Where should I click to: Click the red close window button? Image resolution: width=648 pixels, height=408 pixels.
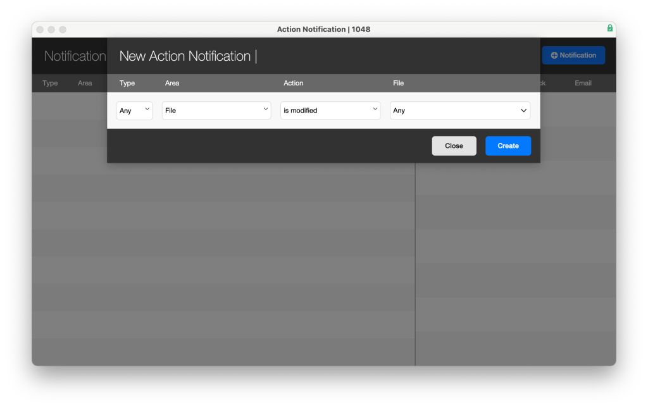(40, 30)
